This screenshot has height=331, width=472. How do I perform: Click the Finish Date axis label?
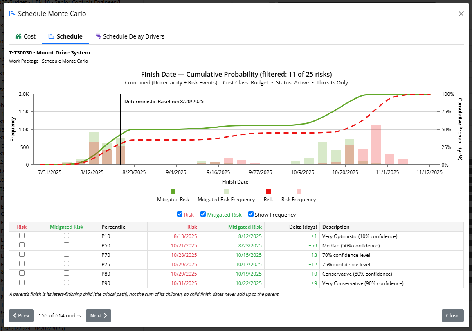point(235,182)
